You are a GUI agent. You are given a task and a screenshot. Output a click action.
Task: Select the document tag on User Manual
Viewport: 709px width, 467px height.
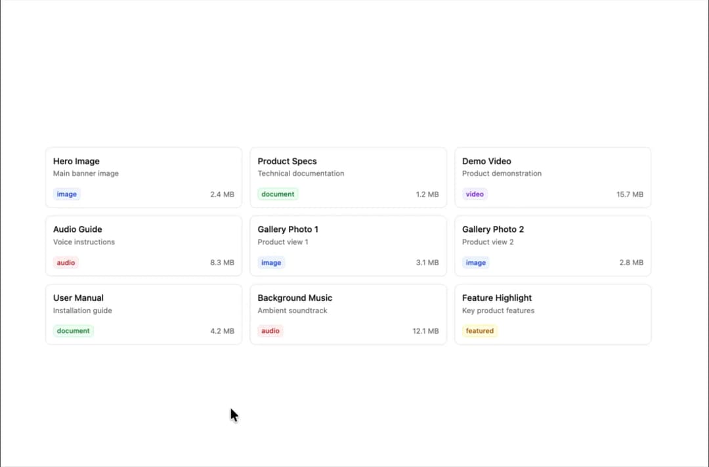(x=74, y=331)
